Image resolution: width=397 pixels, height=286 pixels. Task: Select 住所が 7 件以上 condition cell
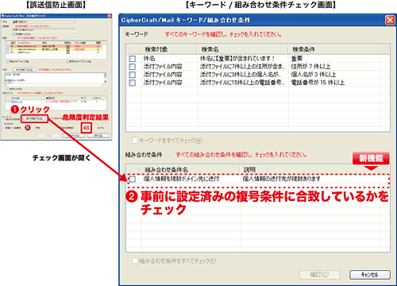(310, 67)
